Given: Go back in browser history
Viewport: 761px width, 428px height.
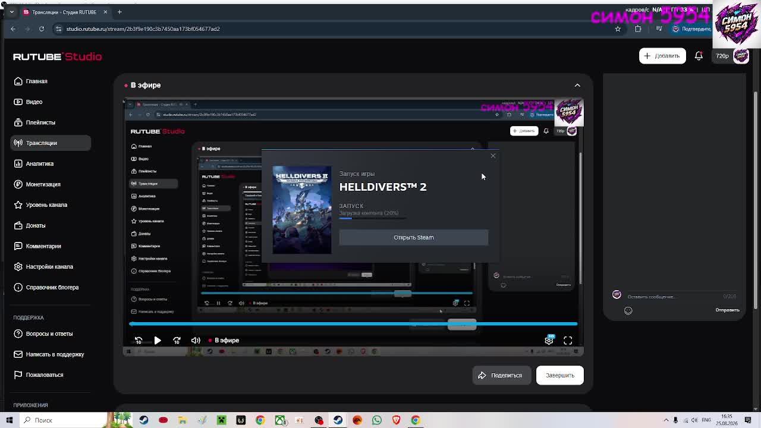Looking at the screenshot, I should (13, 29).
